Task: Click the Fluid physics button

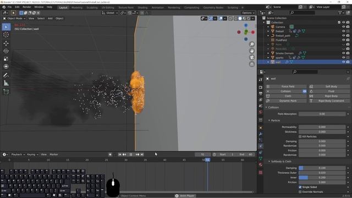Action: click(x=329, y=91)
